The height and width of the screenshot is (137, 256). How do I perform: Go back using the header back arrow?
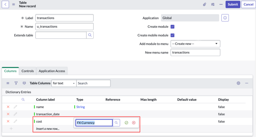click(x=5, y=4)
